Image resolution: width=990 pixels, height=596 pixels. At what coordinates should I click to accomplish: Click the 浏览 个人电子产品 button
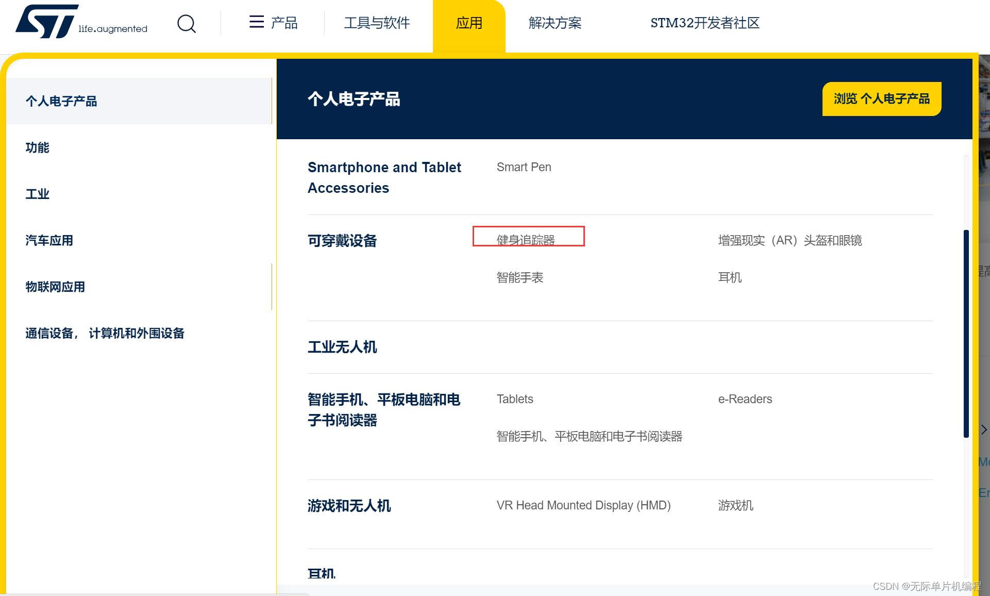pyautogui.click(x=881, y=98)
